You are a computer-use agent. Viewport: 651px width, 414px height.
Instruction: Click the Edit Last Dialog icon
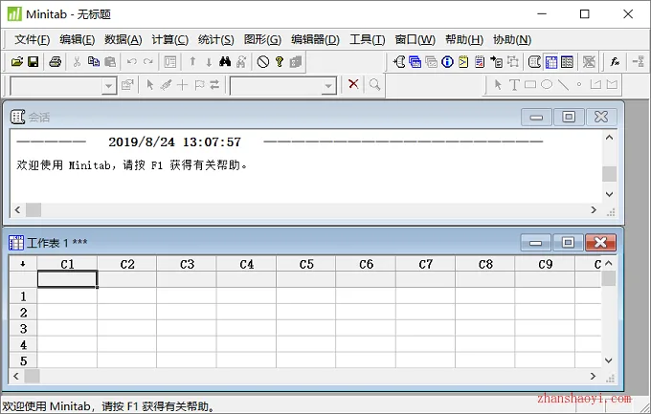(x=170, y=62)
